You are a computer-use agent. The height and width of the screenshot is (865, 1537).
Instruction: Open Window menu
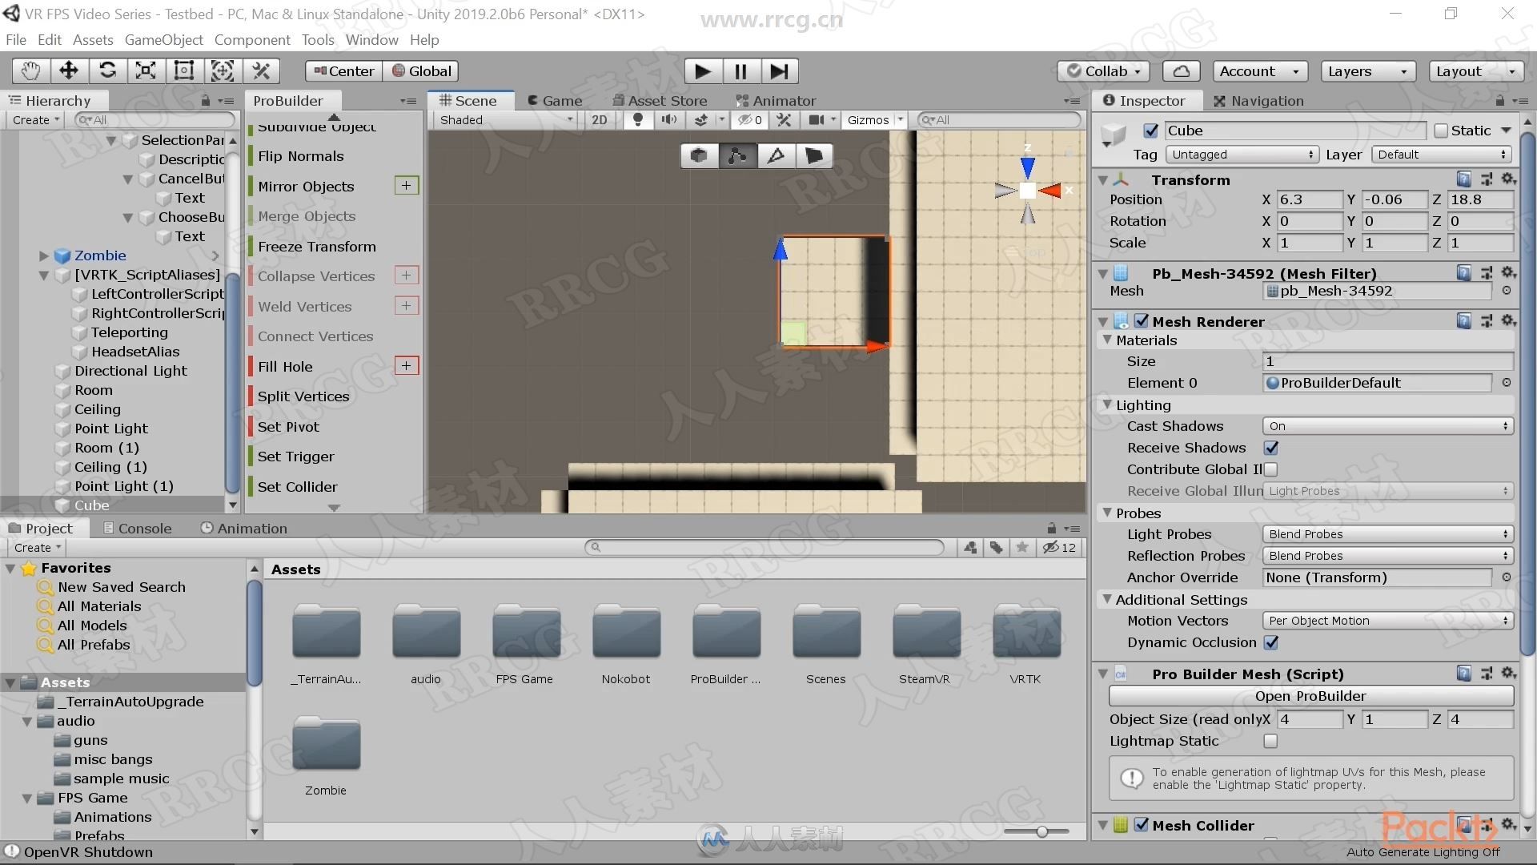[371, 39]
